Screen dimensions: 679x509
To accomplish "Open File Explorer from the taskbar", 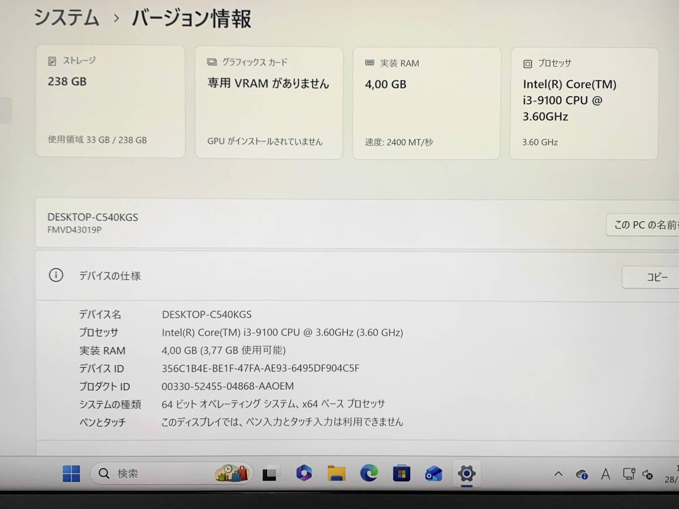I will (336, 473).
